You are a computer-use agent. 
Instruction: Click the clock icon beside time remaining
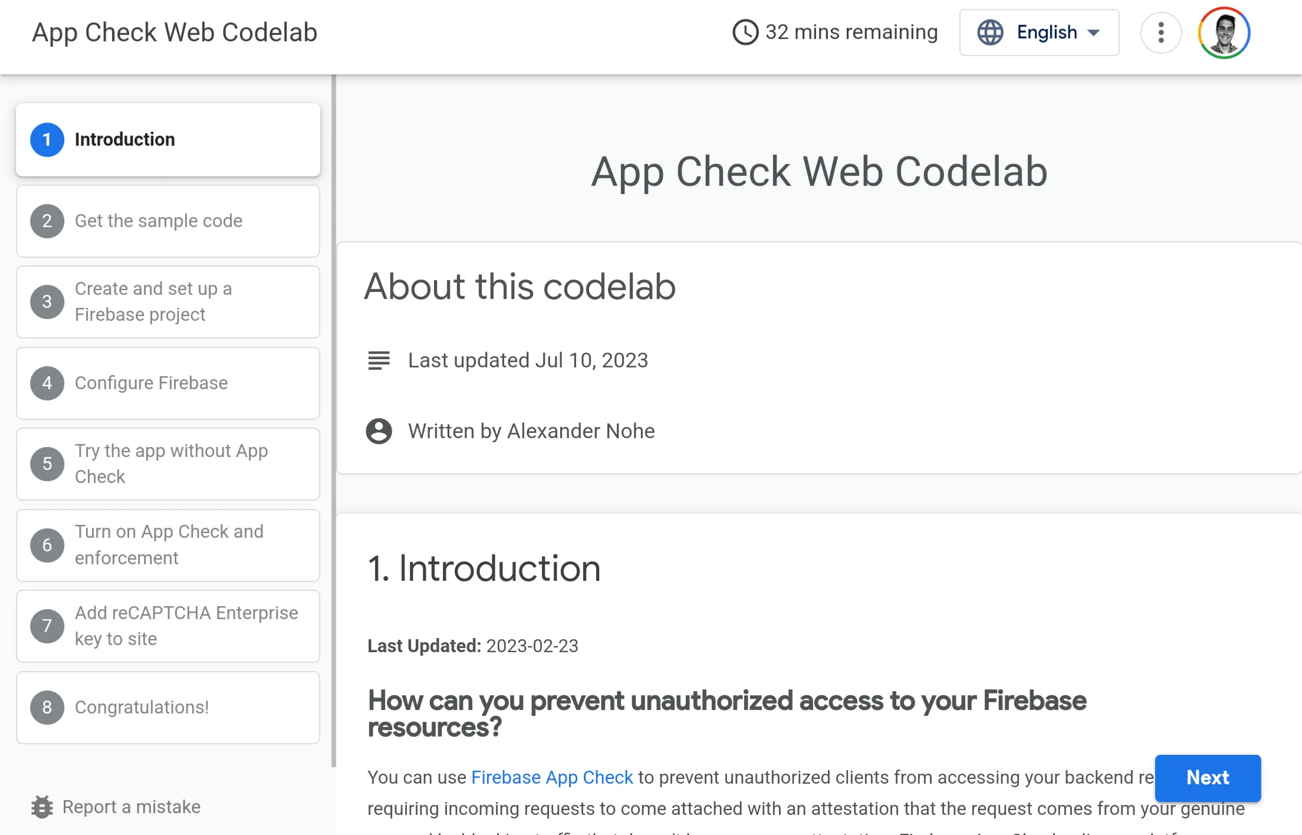(x=745, y=32)
